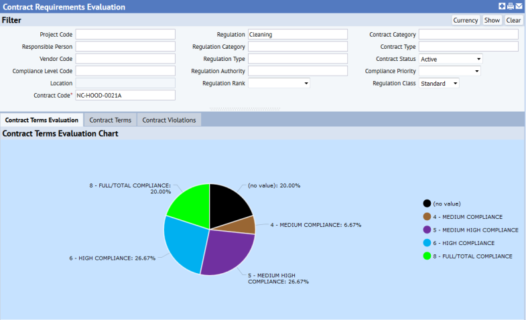Click the Currency button
Image resolution: width=526 pixels, height=320 pixels.
tap(465, 20)
